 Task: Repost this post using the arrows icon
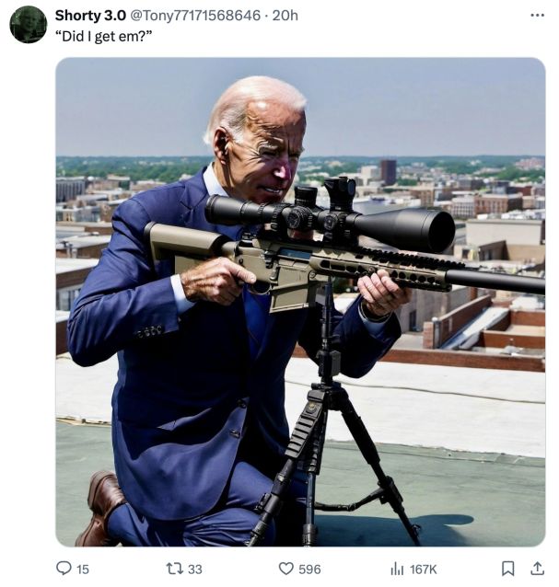(172, 569)
